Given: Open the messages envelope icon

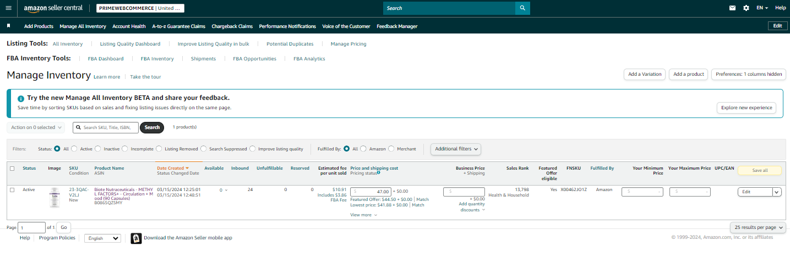Looking at the screenshot, I should pos(732,8).
